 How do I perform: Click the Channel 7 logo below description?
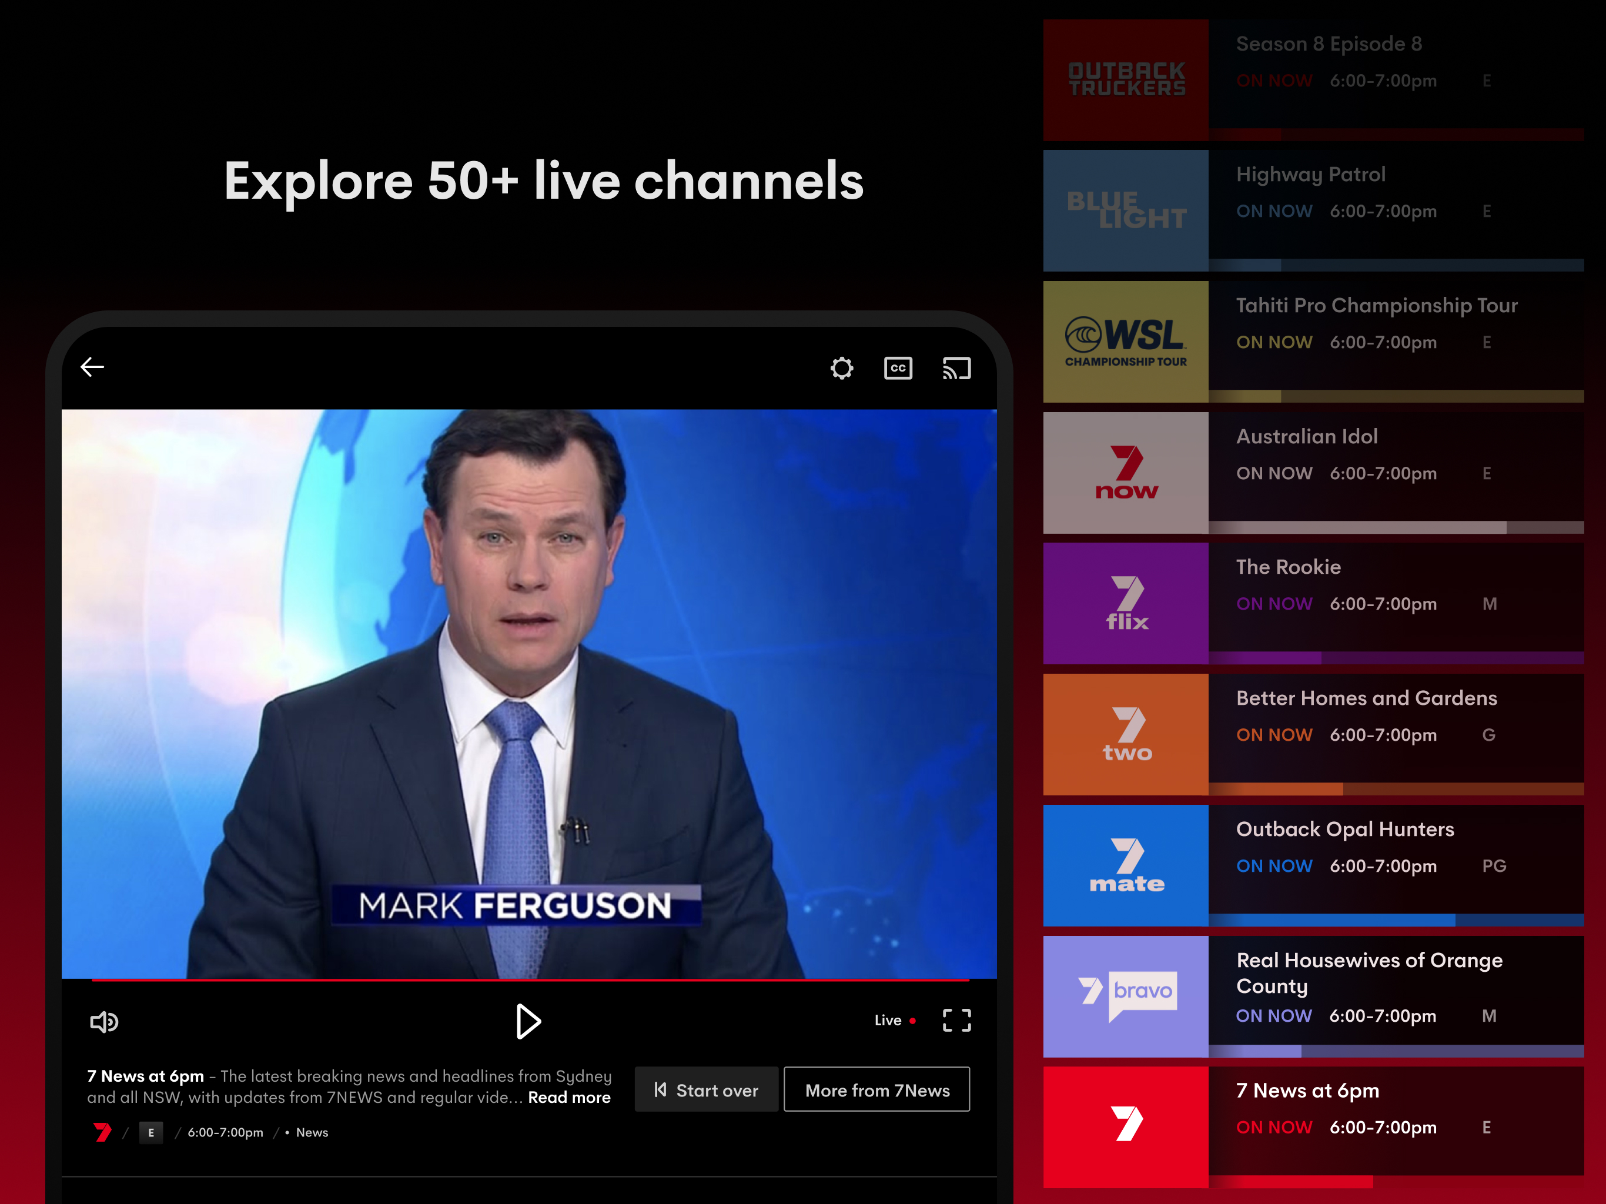[102, 1132]
